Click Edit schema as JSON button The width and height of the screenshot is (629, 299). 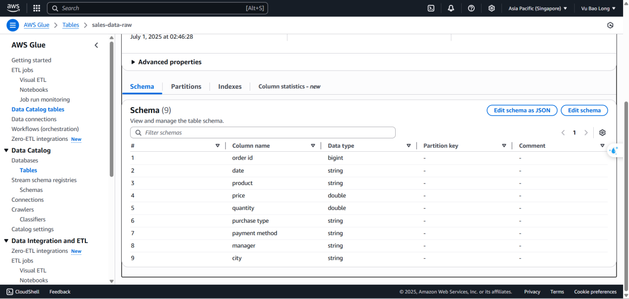(x=522, y=111)
